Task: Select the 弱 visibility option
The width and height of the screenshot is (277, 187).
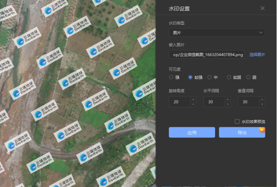Action: tap(248, 77)
